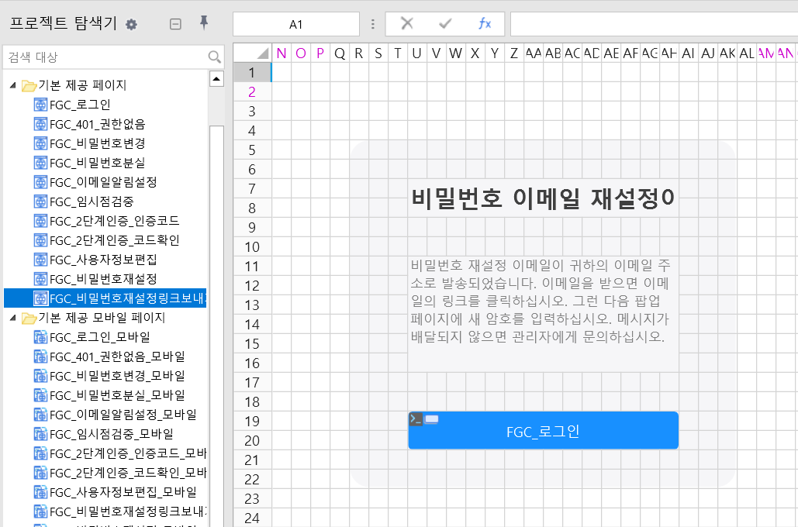Open the Project Explorer settings gear
The height and width of the screenshot is (527, 798).
pos(131,24)
